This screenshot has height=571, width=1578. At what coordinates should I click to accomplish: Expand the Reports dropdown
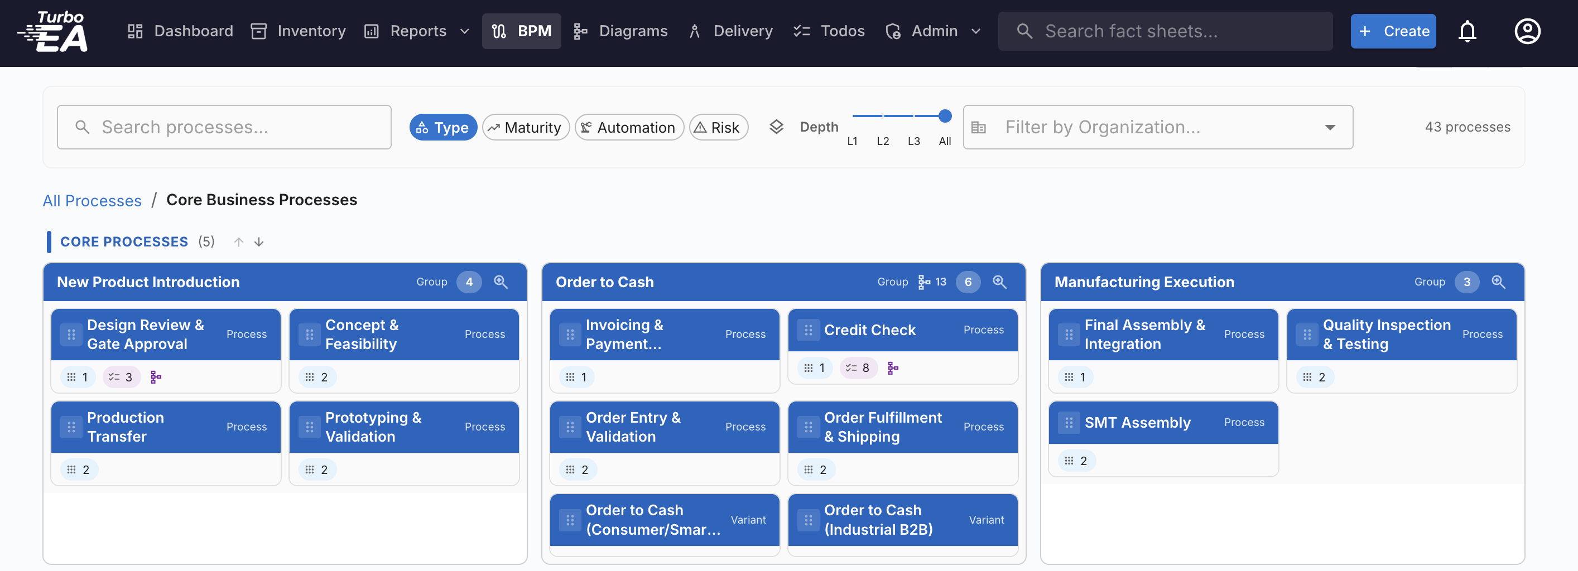click(464, 31)
